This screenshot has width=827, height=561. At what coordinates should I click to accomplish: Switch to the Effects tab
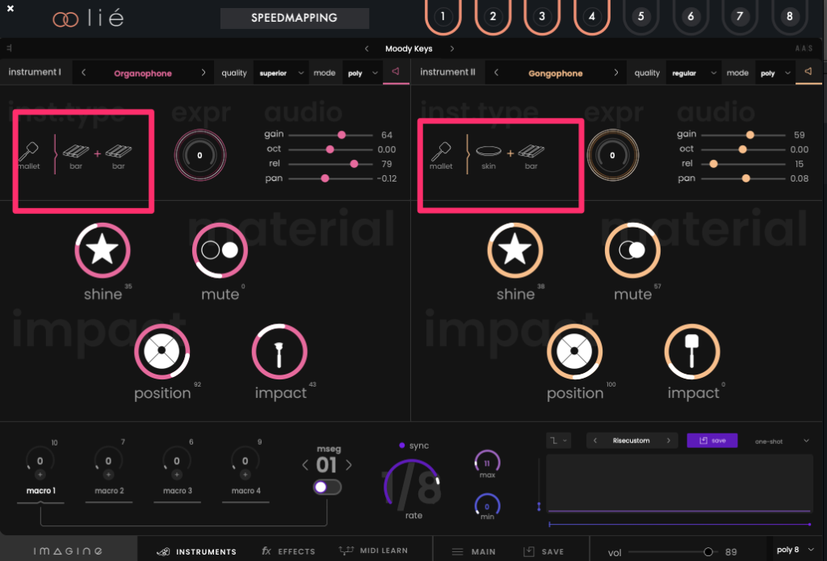coord(288,551)
